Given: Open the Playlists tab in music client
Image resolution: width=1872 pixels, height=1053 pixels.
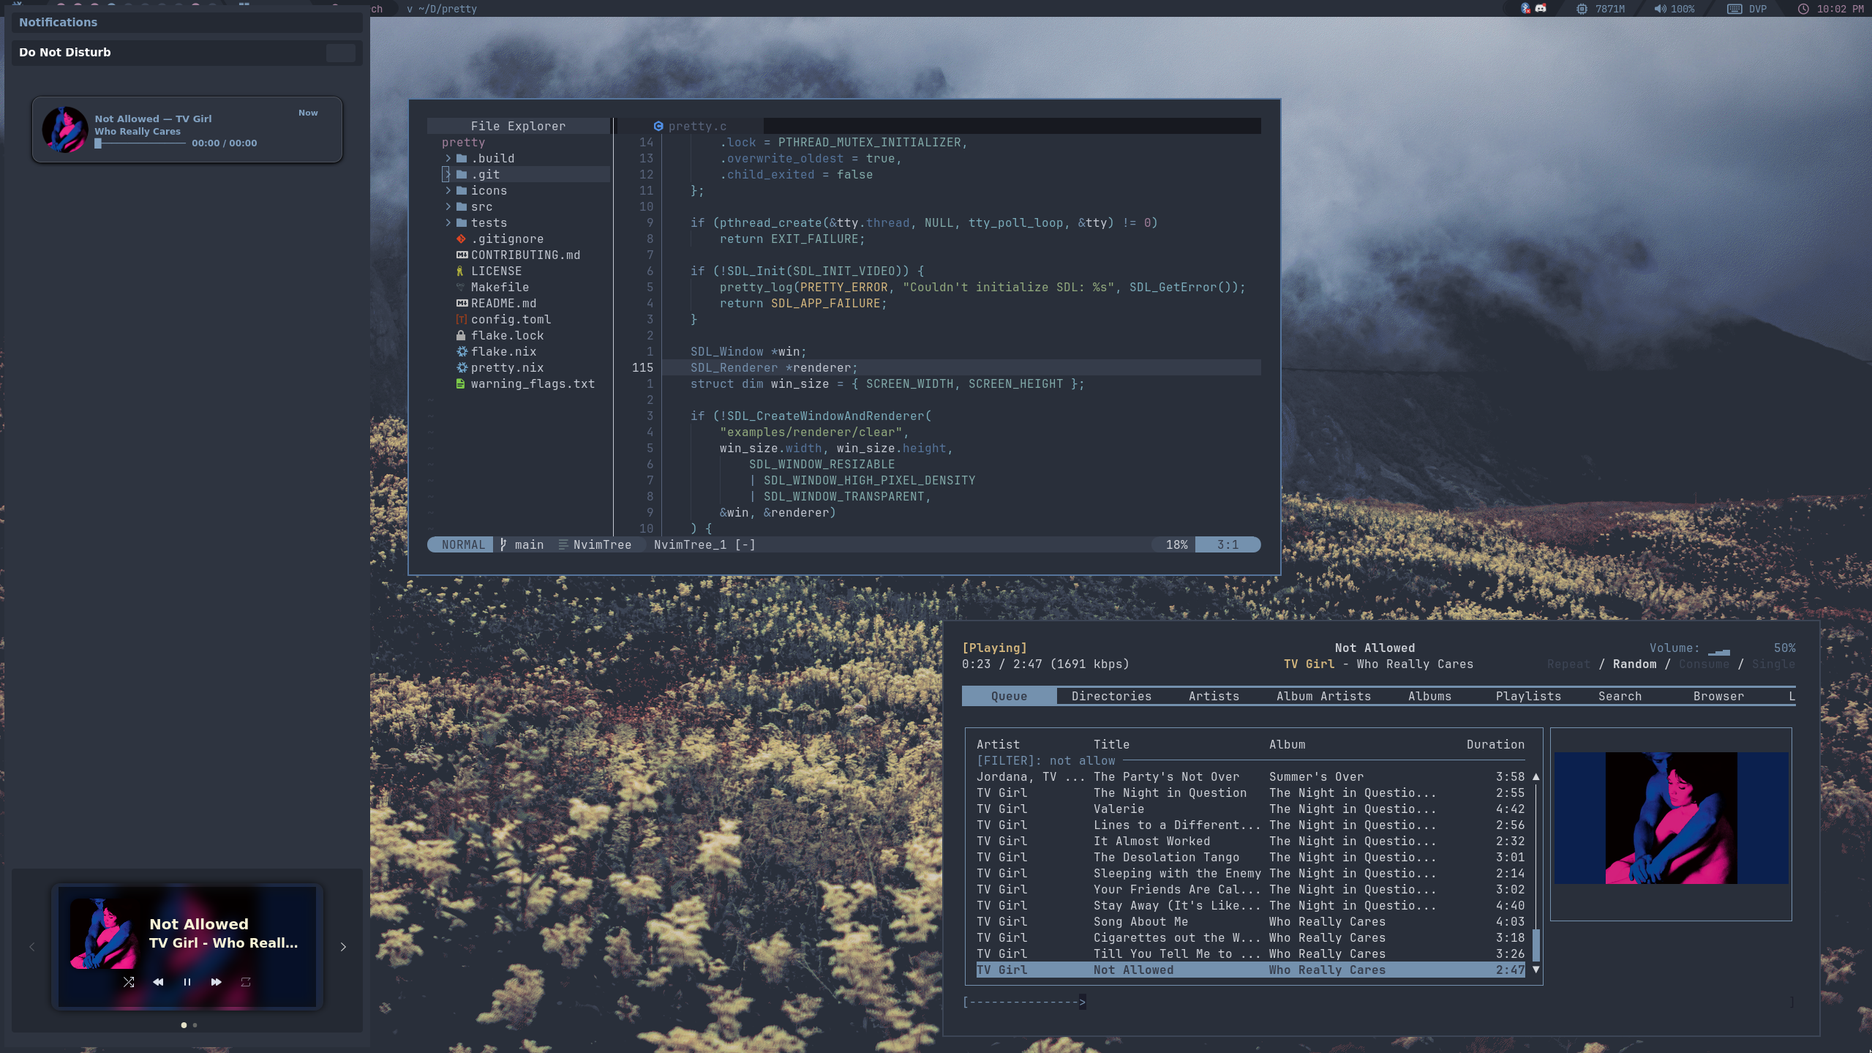Looking at the screenshot, I should 1528,696.
